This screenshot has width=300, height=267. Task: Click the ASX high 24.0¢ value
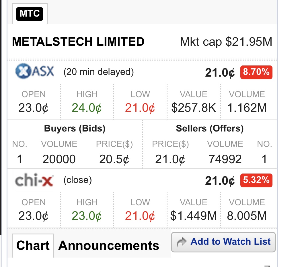pos(87,108)
